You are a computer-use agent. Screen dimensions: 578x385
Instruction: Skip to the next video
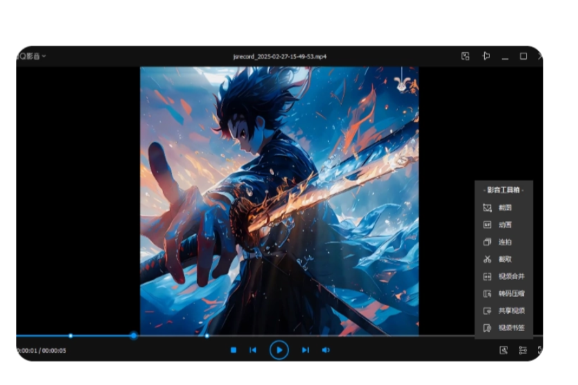306,350
